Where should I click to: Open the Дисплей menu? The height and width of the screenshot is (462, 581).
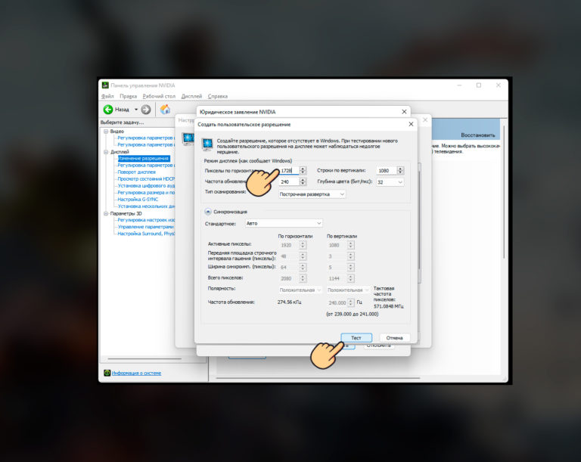click(x=191, y=96)
